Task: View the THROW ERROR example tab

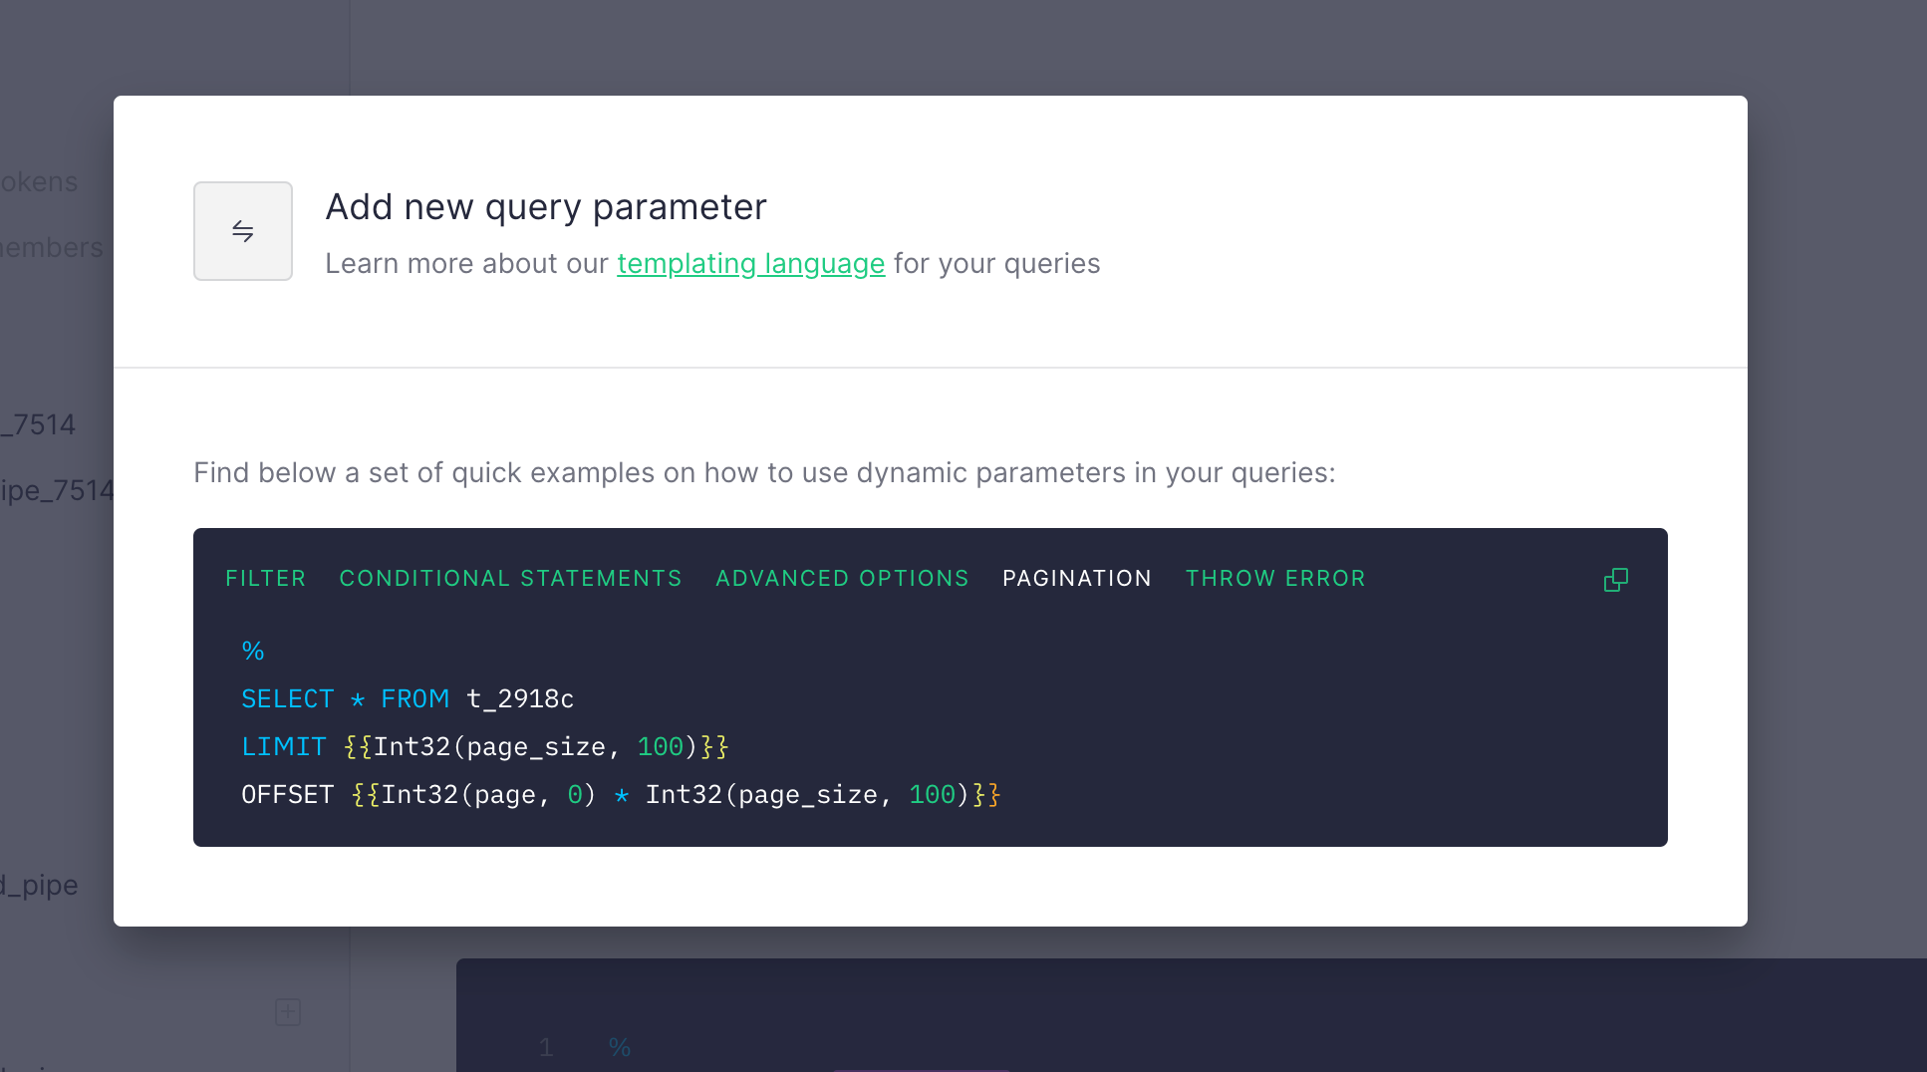Action: pyautogui.click(x=1274, y=579)
